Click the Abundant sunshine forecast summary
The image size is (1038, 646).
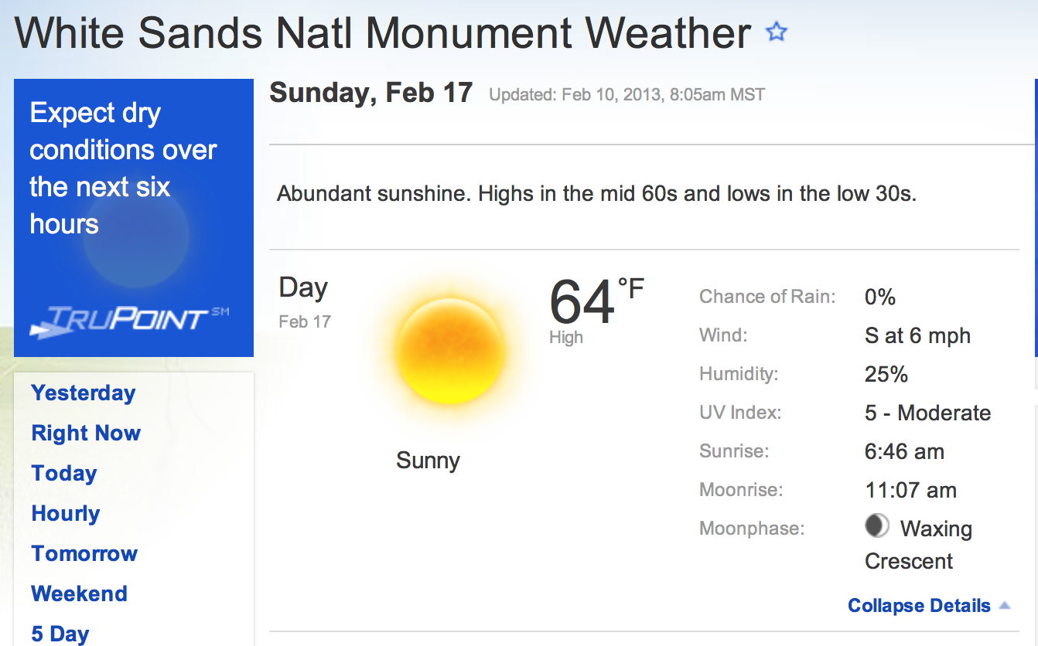pos(596,193)
